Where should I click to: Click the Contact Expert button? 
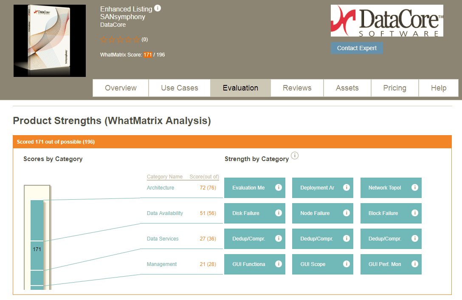tap(357, 48)
